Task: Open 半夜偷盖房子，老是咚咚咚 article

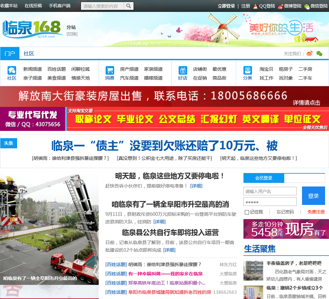Action: coord(294,263)
